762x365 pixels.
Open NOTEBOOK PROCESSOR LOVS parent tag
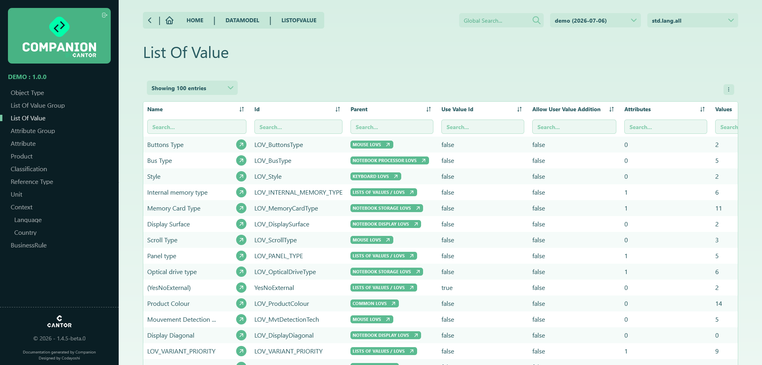(x=389, y=160)
